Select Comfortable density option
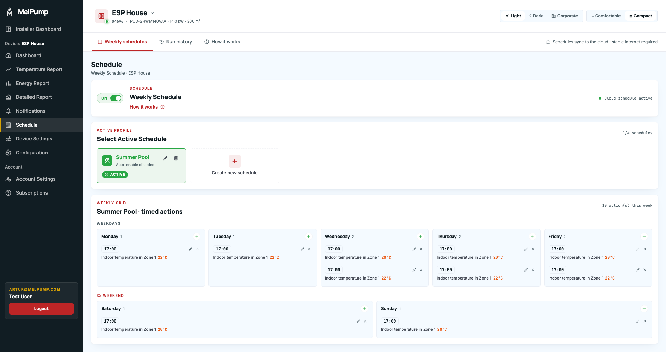The width and height of the screenshot is (666, 352). [x=606, y=16]
